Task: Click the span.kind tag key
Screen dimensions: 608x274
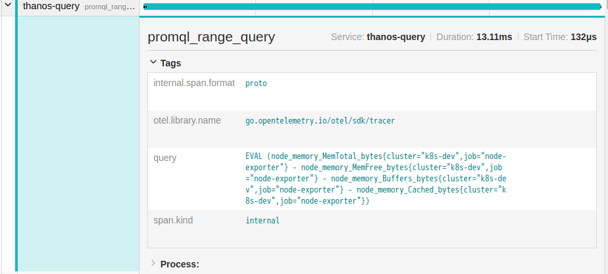Action: pos(173,220)
